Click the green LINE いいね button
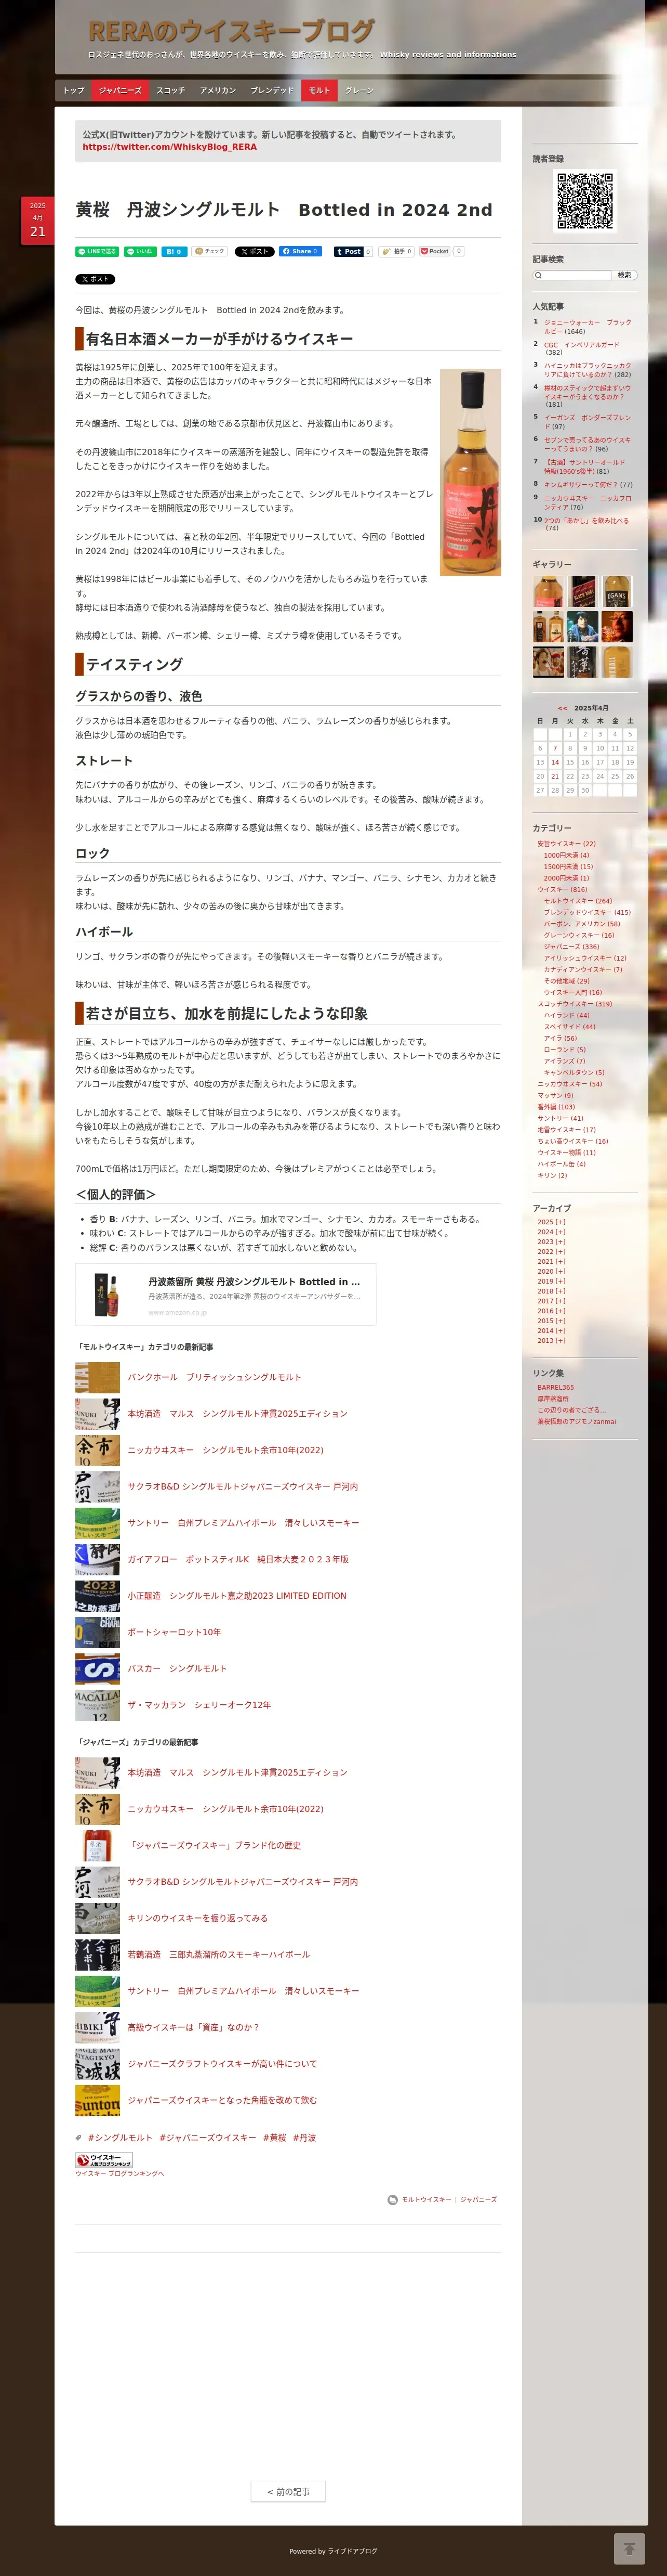667x2576 pixels. [x=140, y=252]
